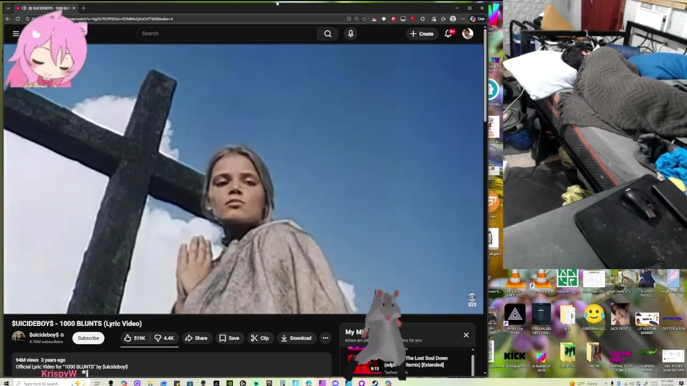Open more actions three-dot menu
The width and height of the screenshot is (687, 386).
tap(325, 338)
